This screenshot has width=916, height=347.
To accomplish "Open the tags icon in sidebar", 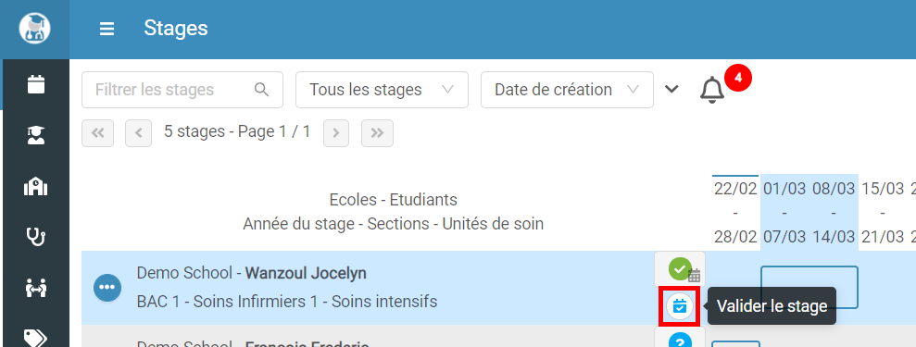I will [36, 337].
